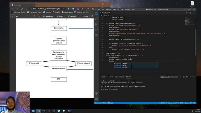The width and height of the screenshot is (201, 113).
Task: Open a new Edge tab with the plus
Action: (37, 5)
